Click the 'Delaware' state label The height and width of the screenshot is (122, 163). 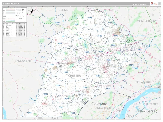100,104
